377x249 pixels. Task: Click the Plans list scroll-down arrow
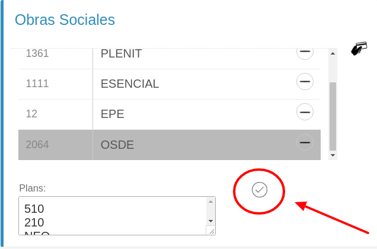(210, 221)
